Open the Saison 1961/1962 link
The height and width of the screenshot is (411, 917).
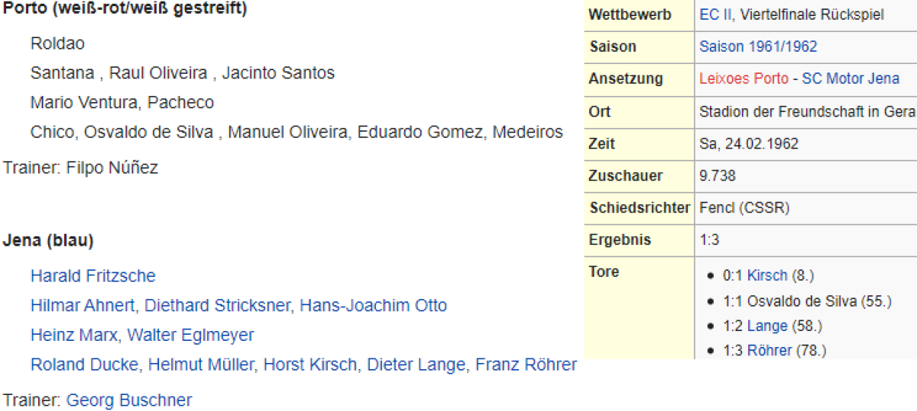758,47
